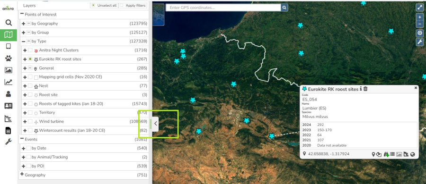426x184 pixels.
Task: Click the 2023 count value 150-170
Action: coord(324,130)
